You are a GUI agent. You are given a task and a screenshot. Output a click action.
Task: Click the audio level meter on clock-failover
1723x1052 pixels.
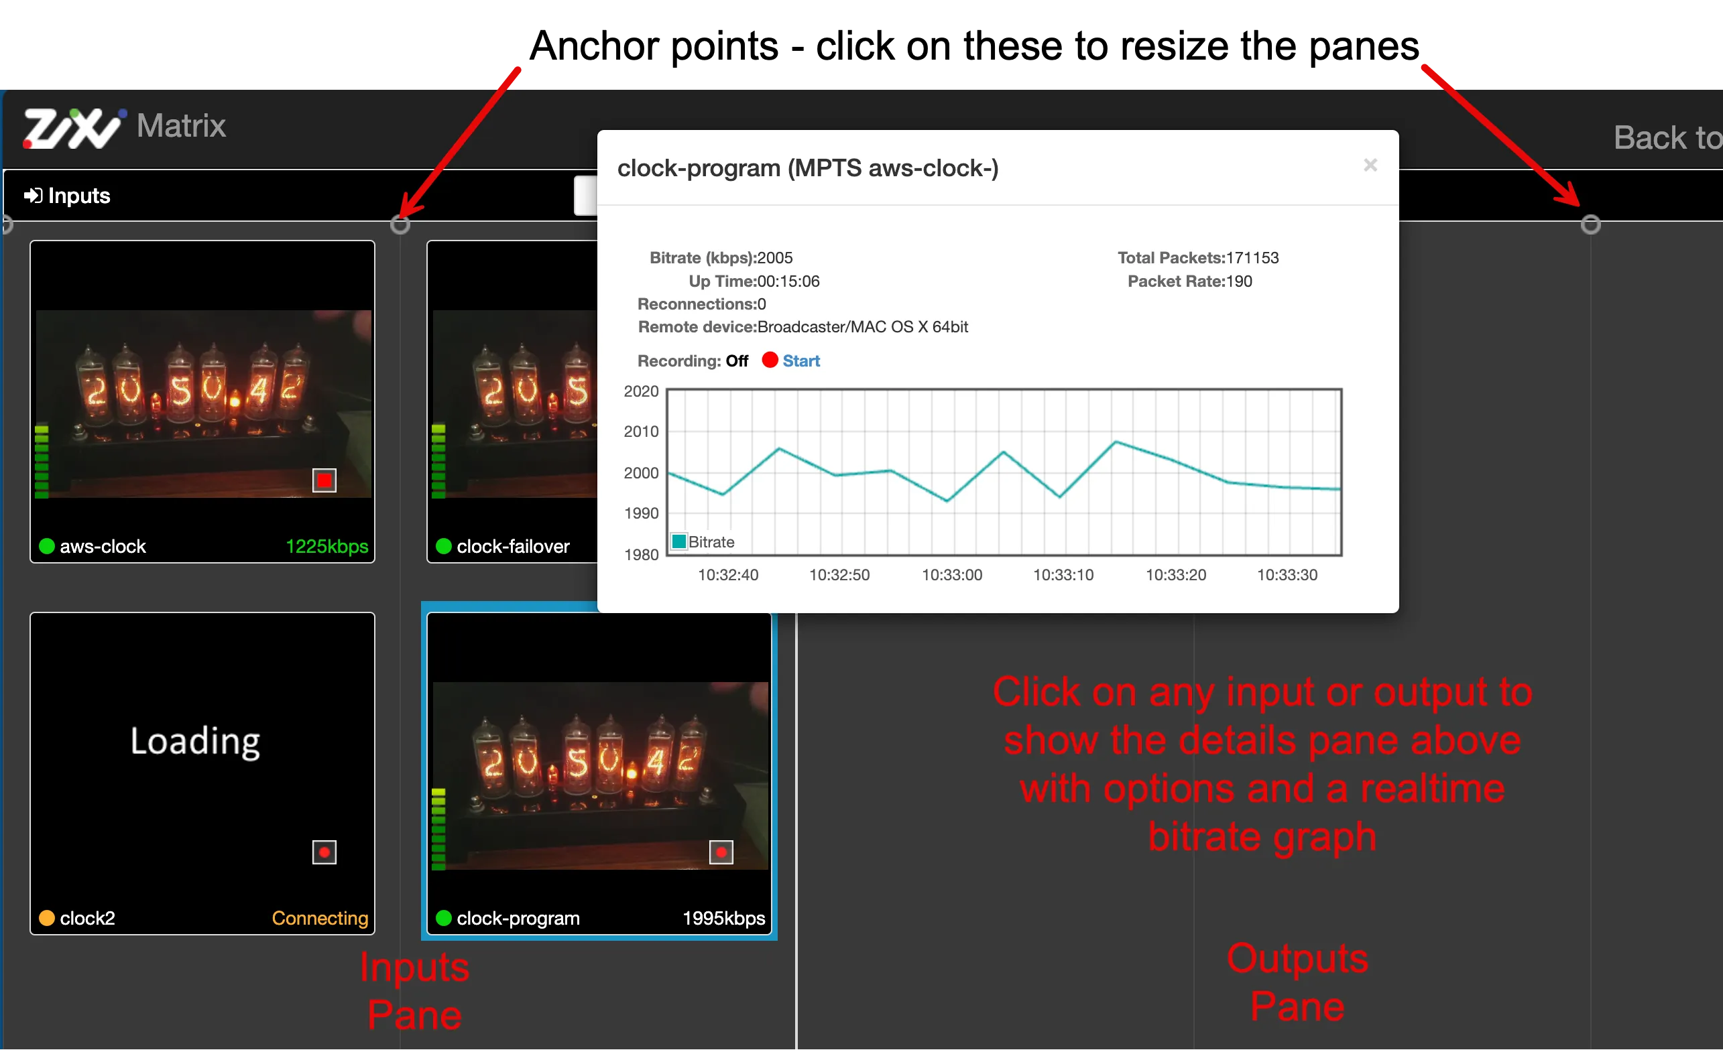[438, 462]
